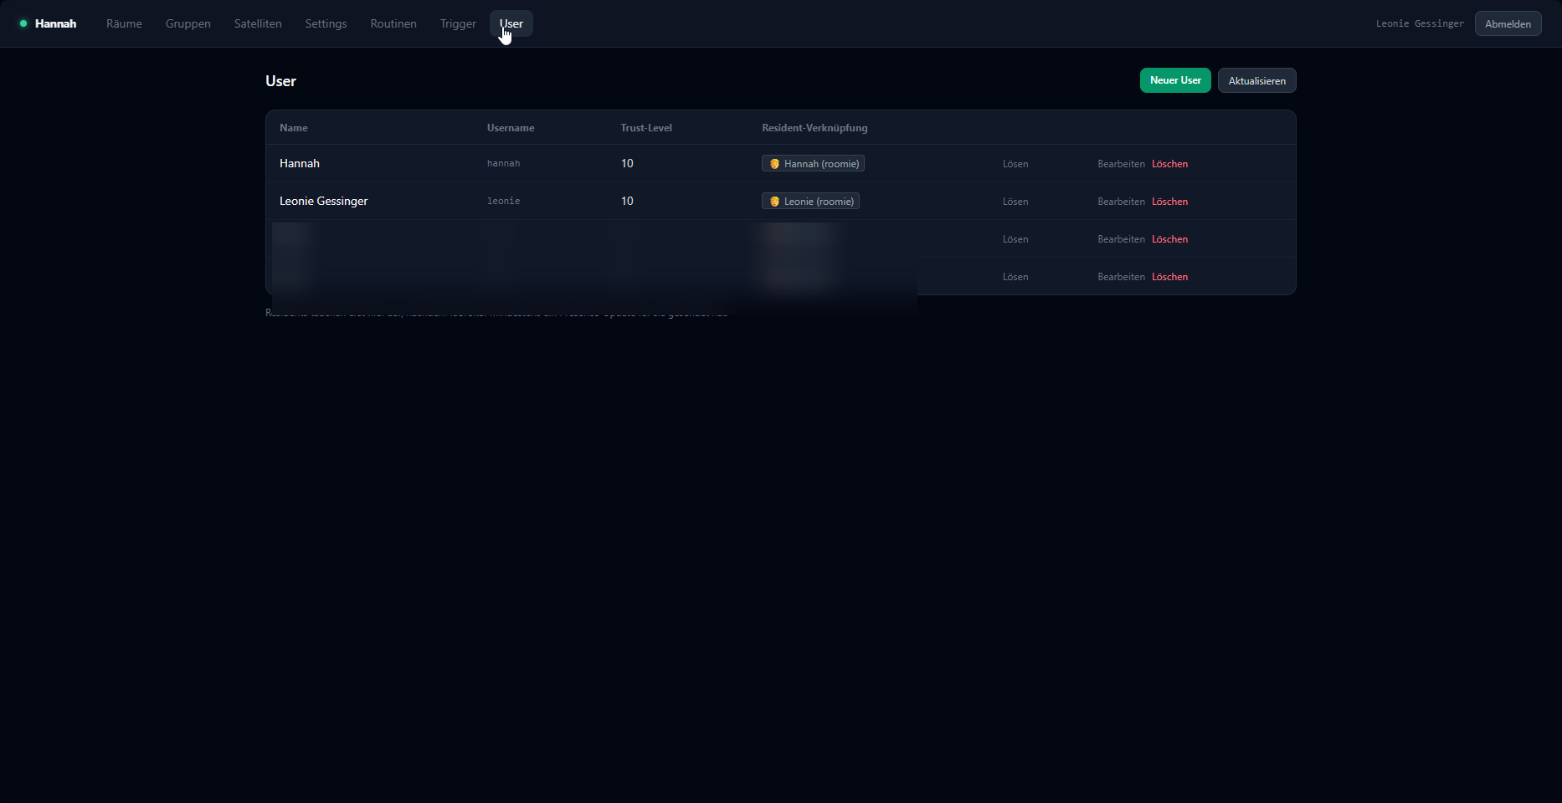Log out using the Abmelden button
This screenshot has height=803, width=1562.
[1508, 23]
